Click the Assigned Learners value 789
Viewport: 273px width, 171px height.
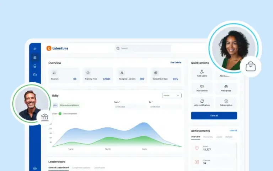(x=142, y=79)
